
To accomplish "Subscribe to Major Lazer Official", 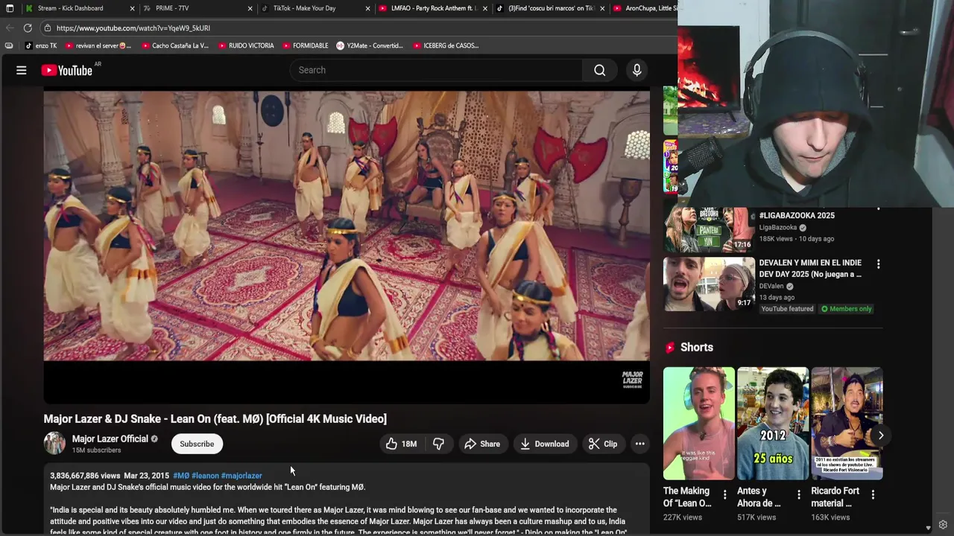I will (x=197, y=444).
